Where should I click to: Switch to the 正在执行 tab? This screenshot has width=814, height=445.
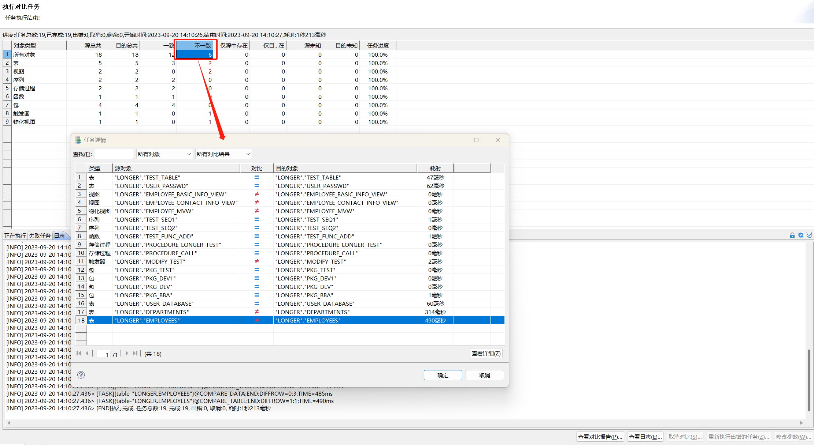[15, 236]
